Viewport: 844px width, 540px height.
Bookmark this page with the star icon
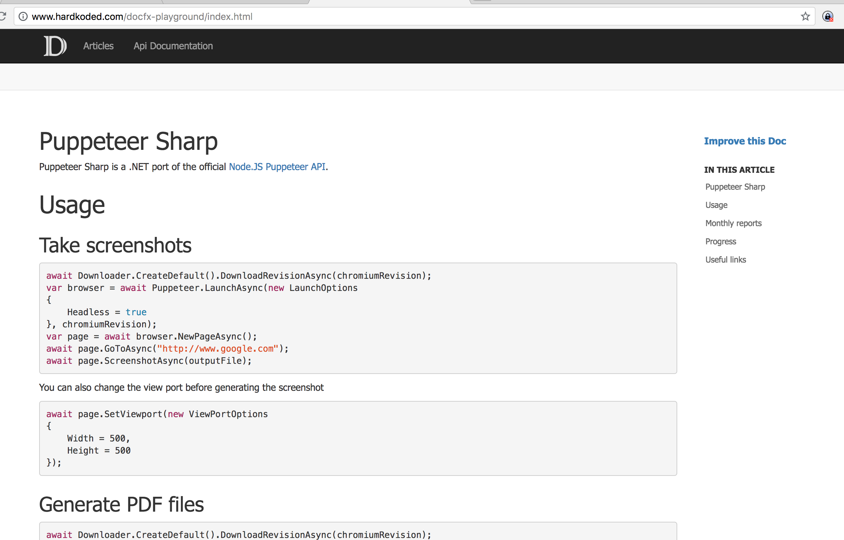pos(805,17)
